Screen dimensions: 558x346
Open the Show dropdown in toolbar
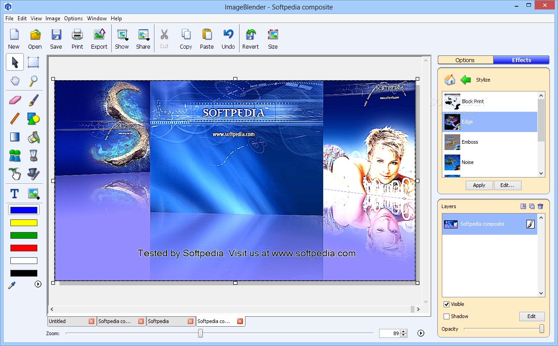(122, 39)
